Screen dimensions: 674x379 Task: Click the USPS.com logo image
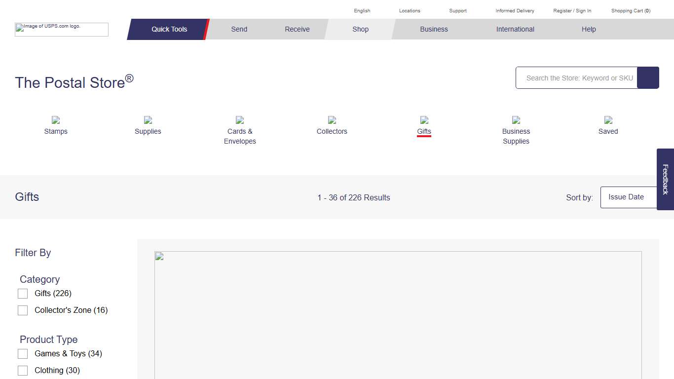point(62,30)
